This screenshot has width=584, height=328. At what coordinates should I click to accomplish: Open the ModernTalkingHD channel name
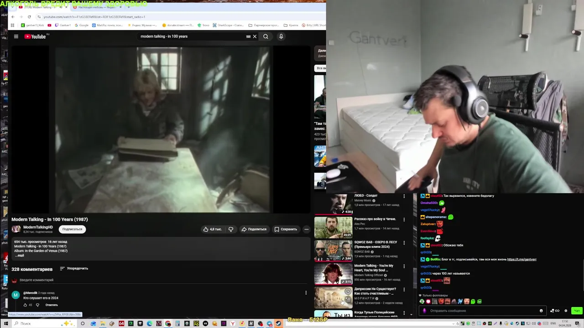click(38, 227)
